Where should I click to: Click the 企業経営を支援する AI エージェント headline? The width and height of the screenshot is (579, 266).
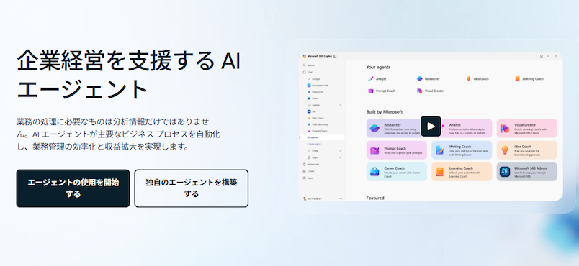coord(128,75)
